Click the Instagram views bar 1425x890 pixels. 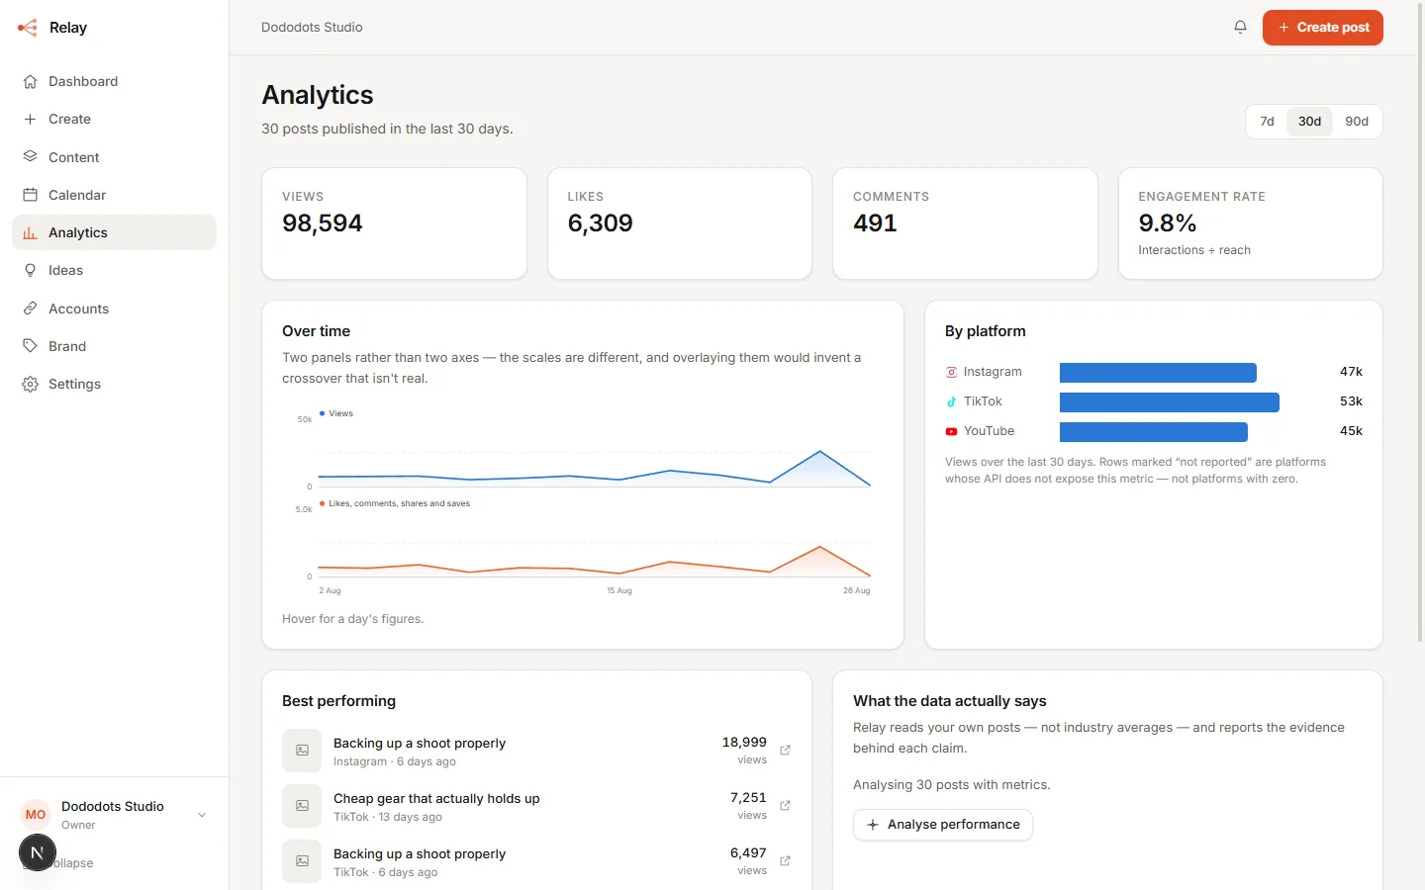pos(1158,373)
